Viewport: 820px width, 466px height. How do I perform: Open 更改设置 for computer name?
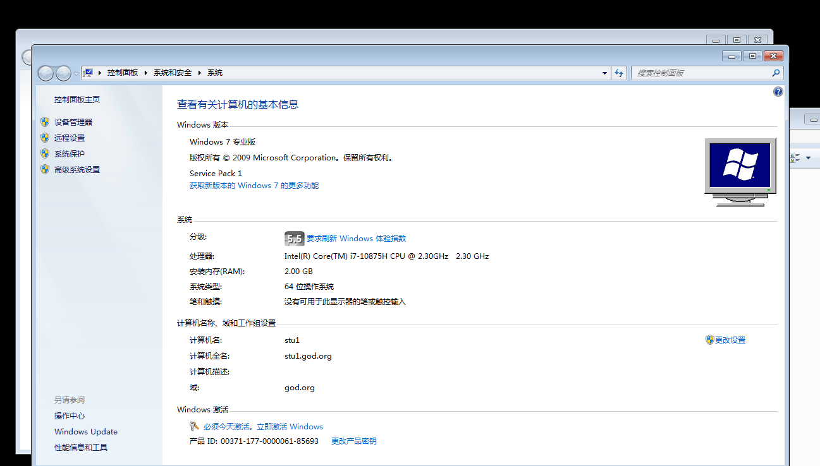730,340
